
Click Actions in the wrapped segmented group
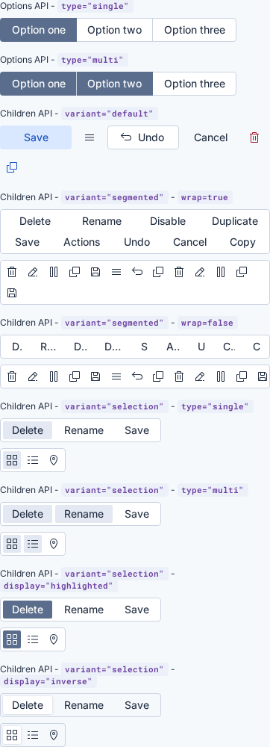click(82, 242)
